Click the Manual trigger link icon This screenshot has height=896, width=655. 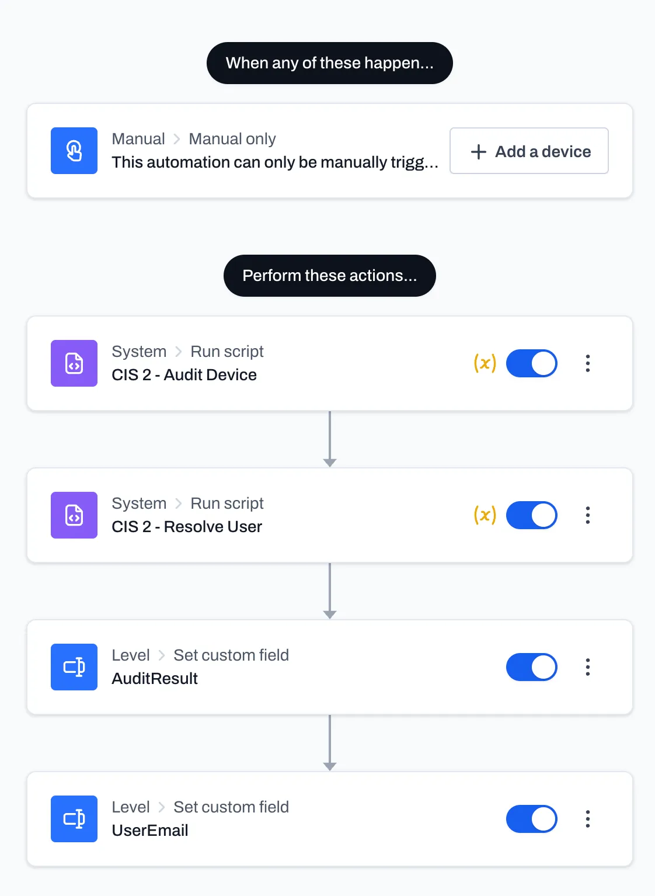pyautogui.click(x=74, y=151)
